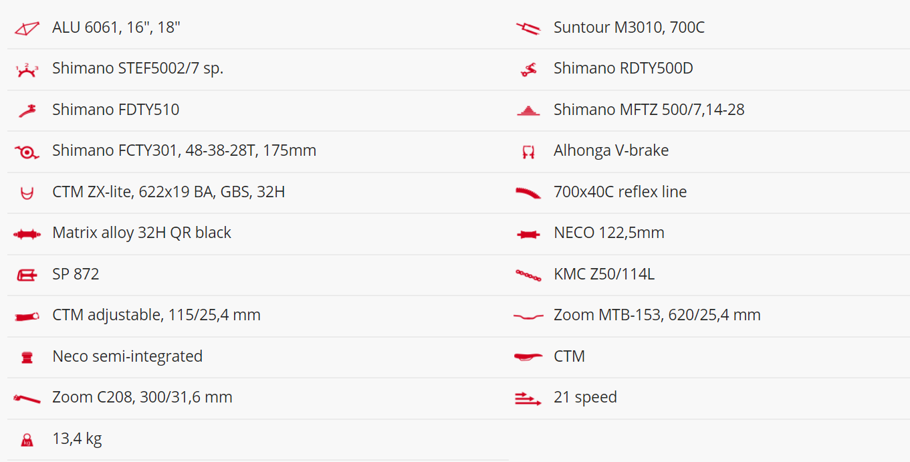This screenshot has height=462, width=910.
Task: Select the rim icon beside CTM ZX-lite
Action: [x=27, y=193]
